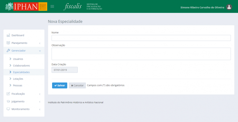Click inside the Observação text area
The height and width of the screenshot is (122, 238).
[x=141, y=54]
